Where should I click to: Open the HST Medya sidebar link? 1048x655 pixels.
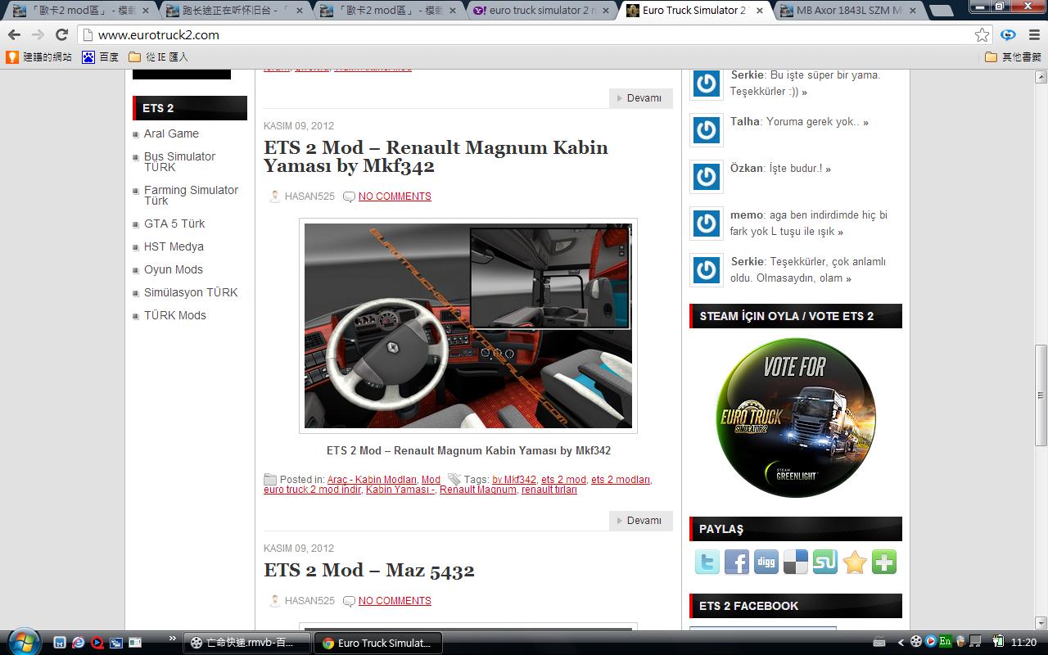click(x=174, y=246)
